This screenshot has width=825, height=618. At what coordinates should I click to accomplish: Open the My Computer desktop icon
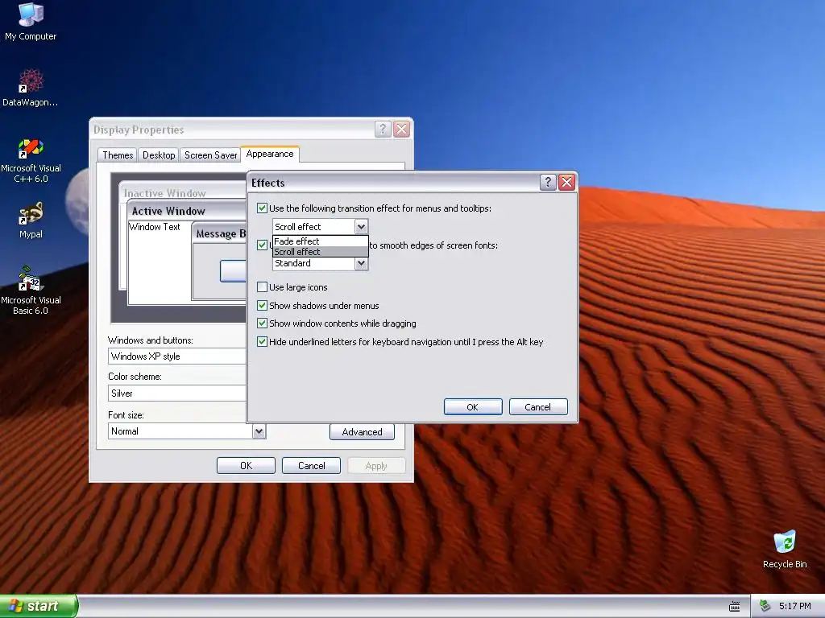tap(31, 22)
